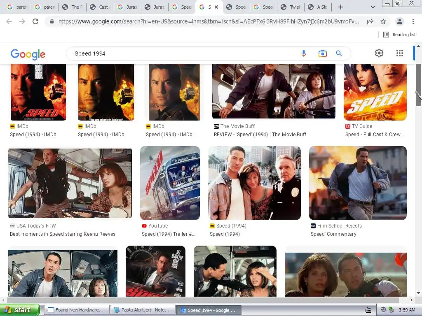Click the YouTube source icon
Screen dimensions: 422x316
[144, 226]
